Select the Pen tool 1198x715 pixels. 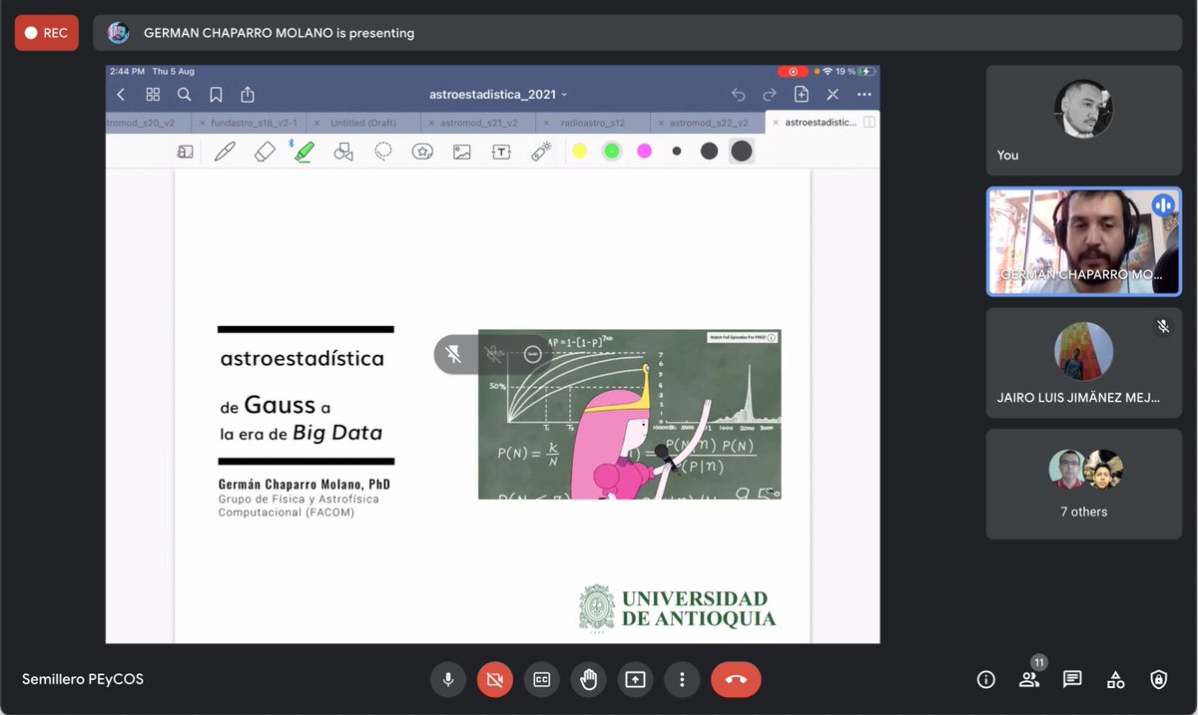click(225, 152)
